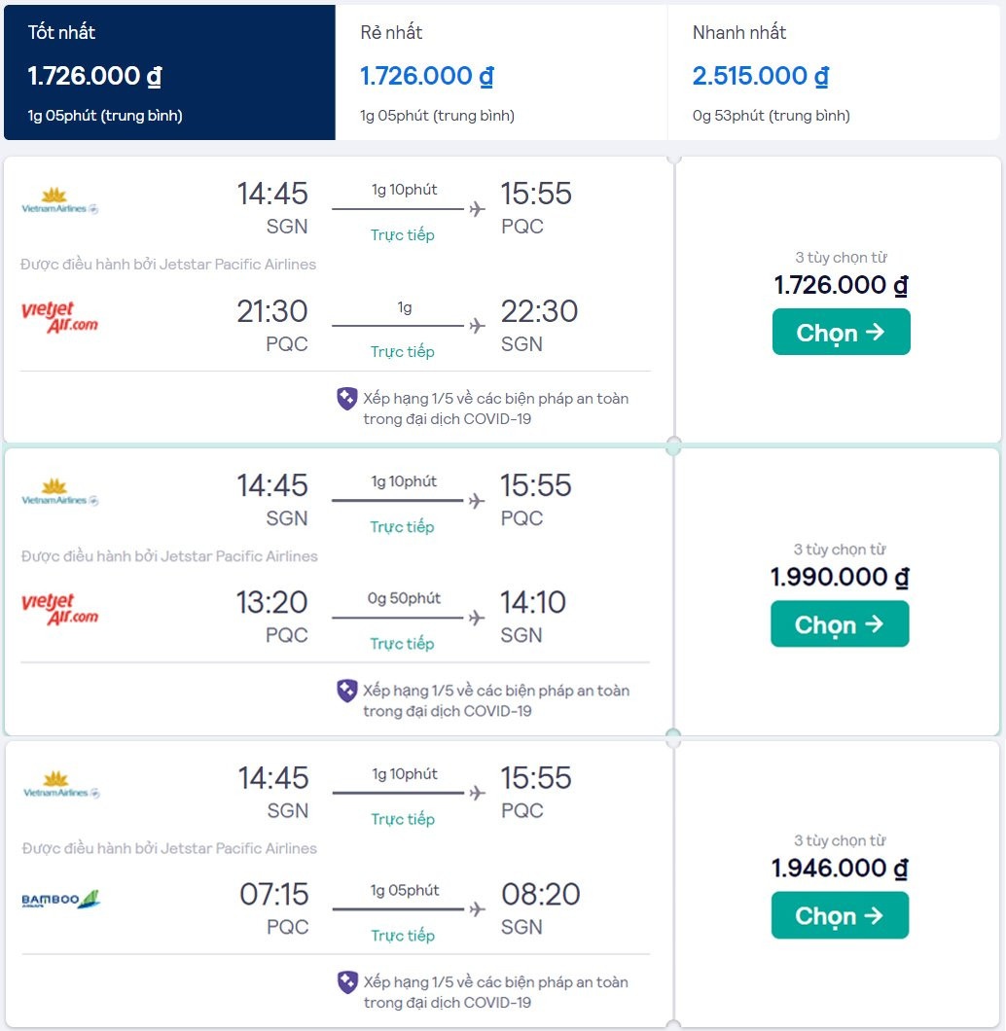
Task: Click Vietnam Airlines logo in third result
Action: [60, 784]
